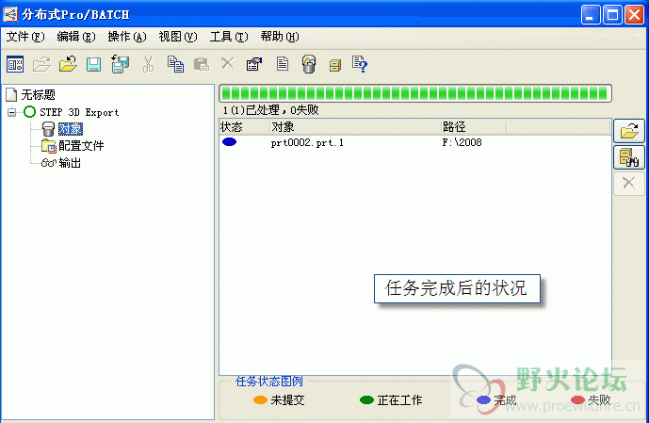649x423 pixels.
Task: Click the green task progress bar
Action: click(415, 93)
